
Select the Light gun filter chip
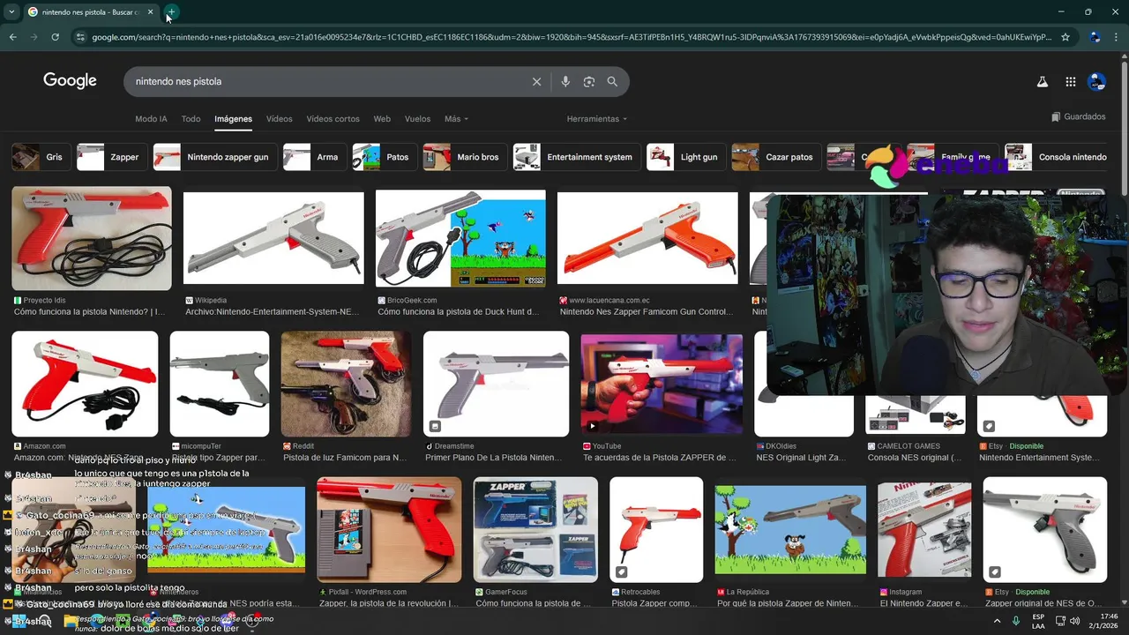point(684,157)
